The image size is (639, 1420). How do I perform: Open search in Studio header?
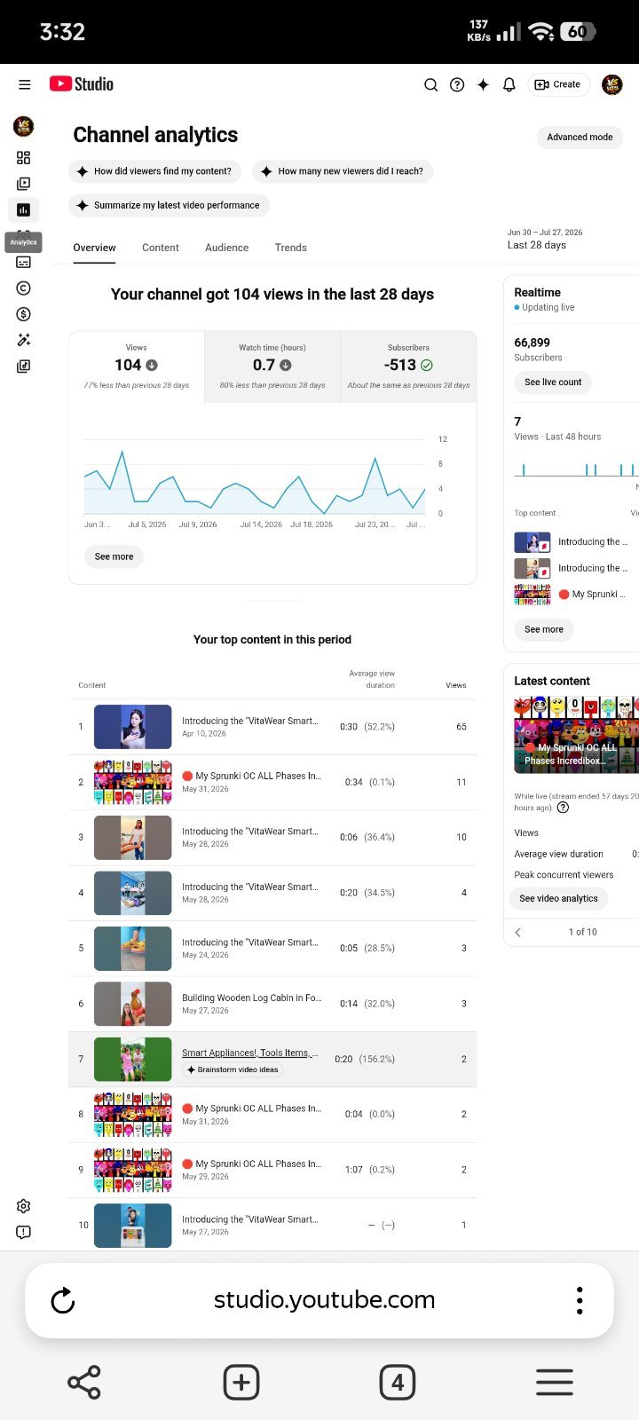pyautogui.click(x=430, y=84)
